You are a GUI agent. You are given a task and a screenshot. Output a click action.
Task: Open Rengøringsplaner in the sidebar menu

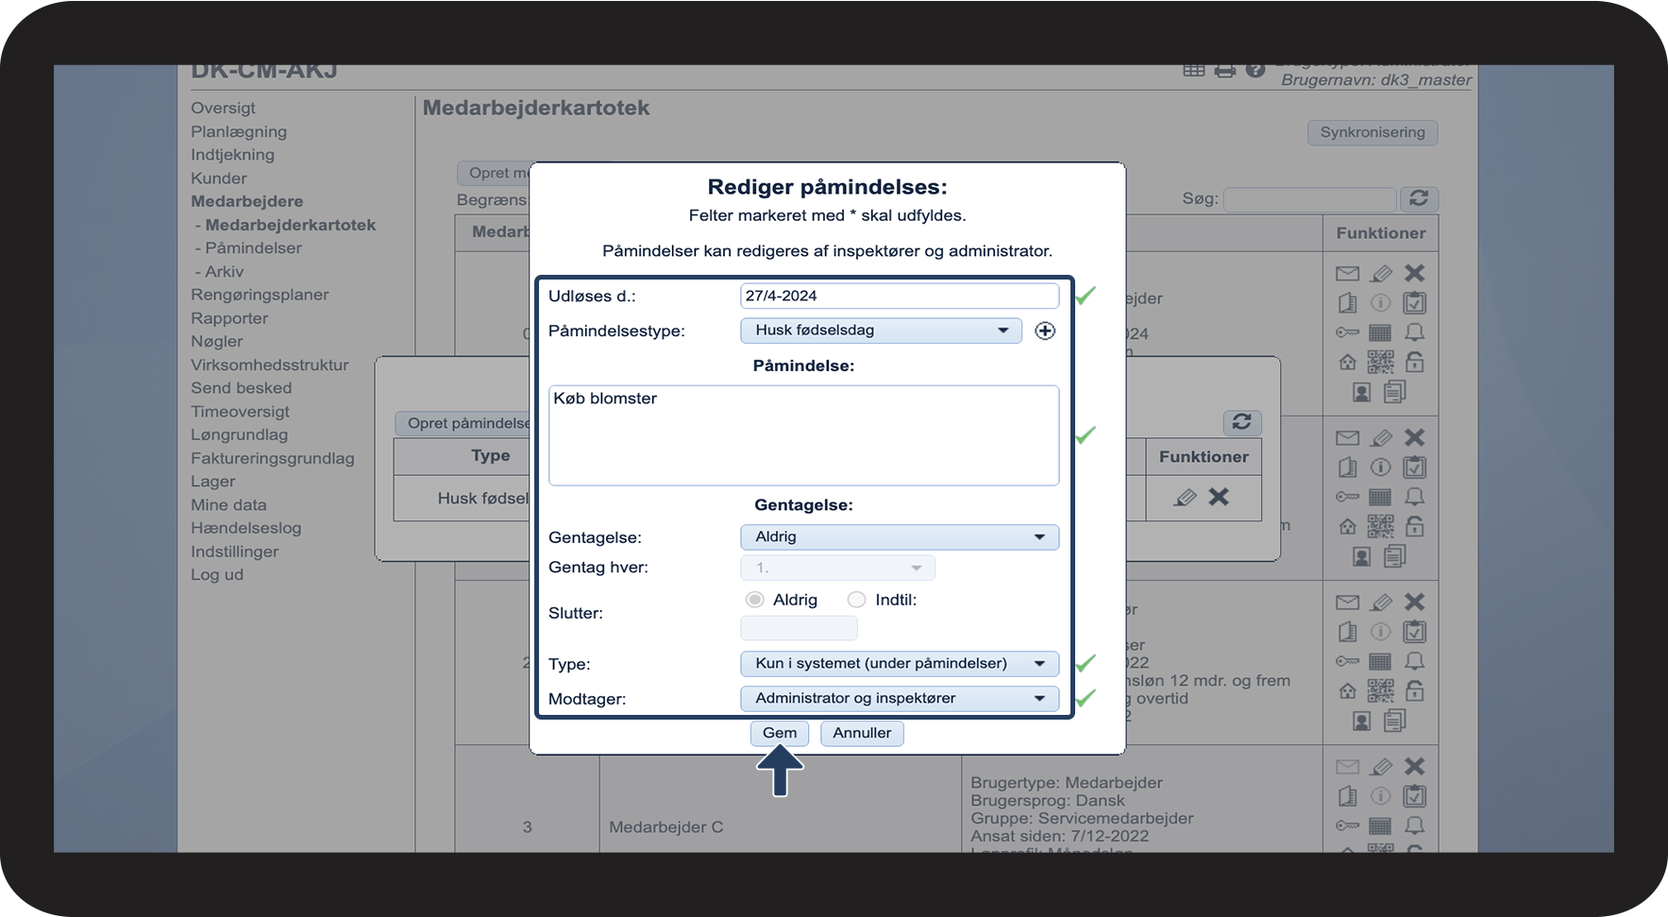260,295
